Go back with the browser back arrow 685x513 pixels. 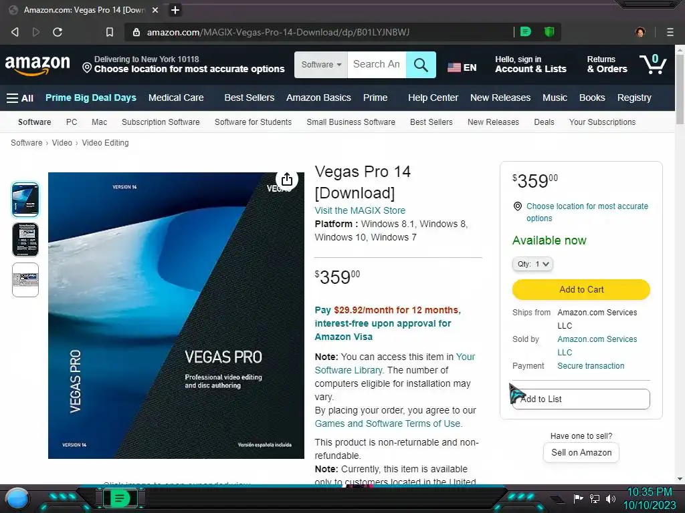pos(15,32)
